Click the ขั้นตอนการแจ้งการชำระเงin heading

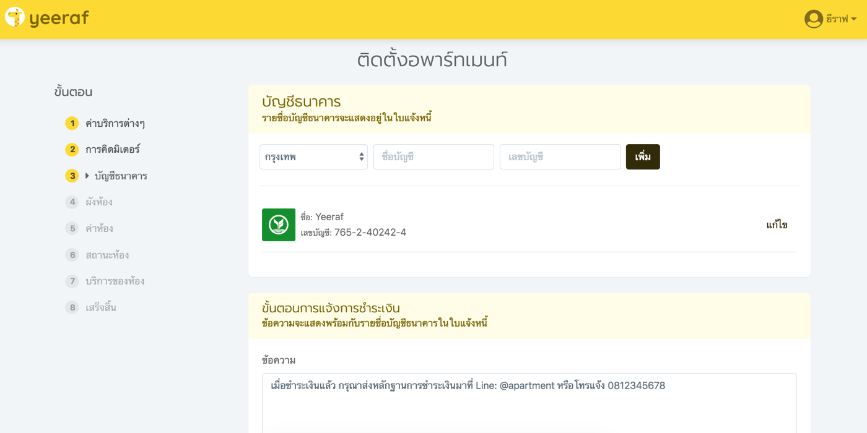(331, 308)
